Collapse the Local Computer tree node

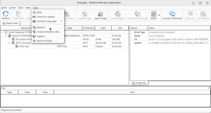pyautogui.click(x=2, y=32)
